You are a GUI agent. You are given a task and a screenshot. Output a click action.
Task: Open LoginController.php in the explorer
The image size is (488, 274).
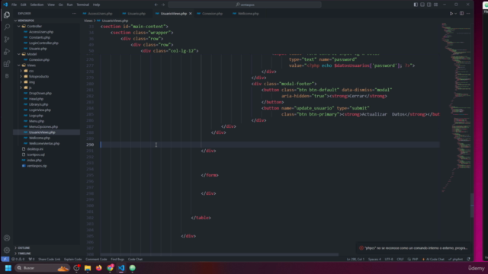43,43
